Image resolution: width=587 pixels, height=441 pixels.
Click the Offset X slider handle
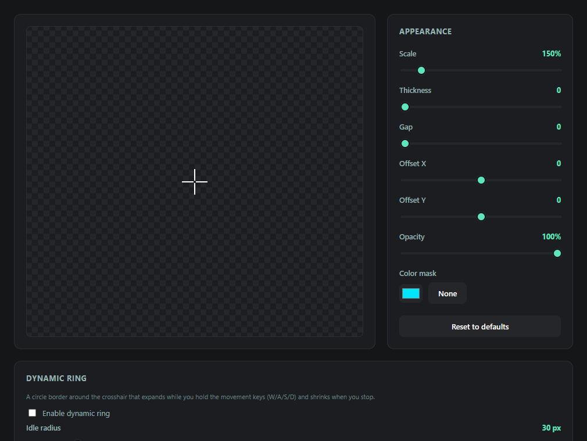pos(481,181)
